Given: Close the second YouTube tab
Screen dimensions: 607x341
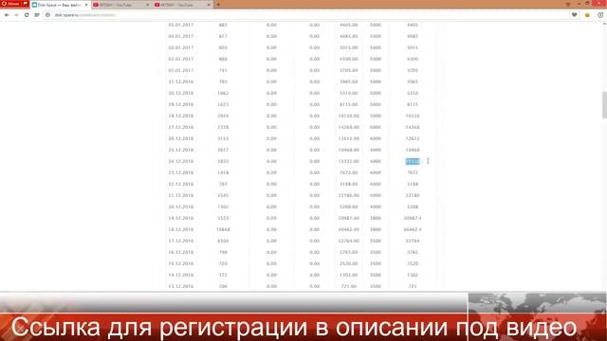Looking at the screenshot, I should [x=209, y=5].
